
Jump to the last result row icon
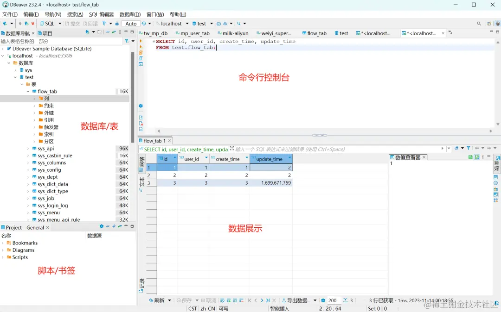click(x=268, y=300)
